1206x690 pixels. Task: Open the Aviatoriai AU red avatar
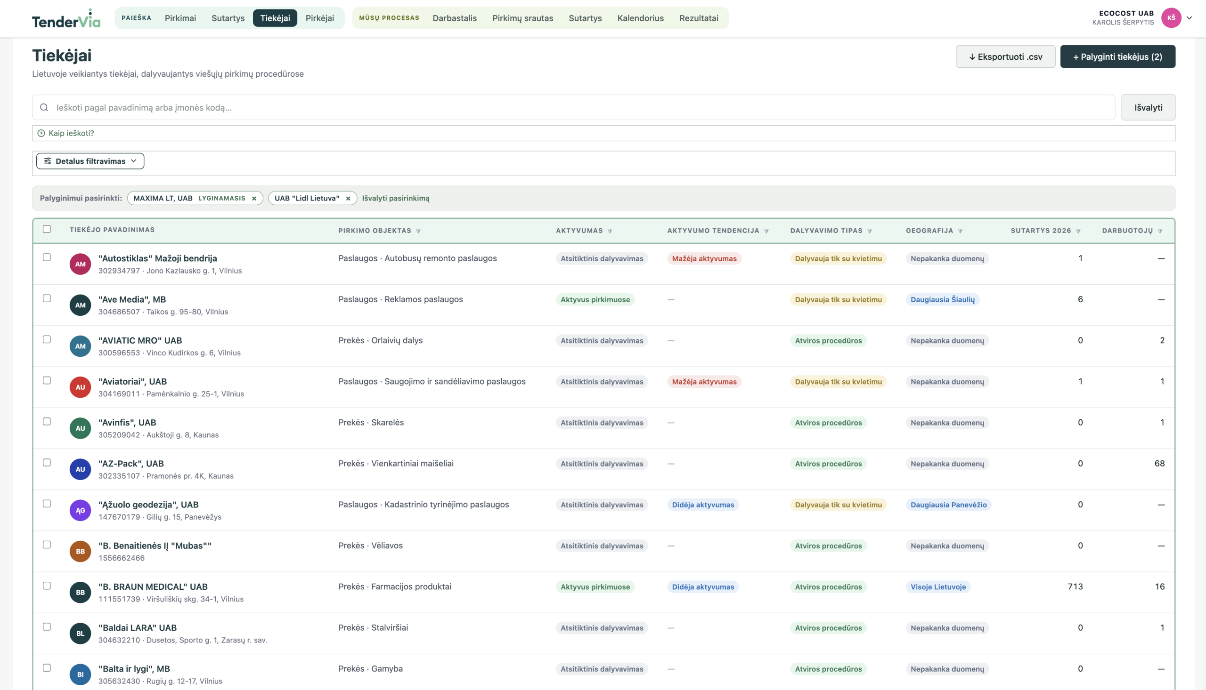coord(80,387)
